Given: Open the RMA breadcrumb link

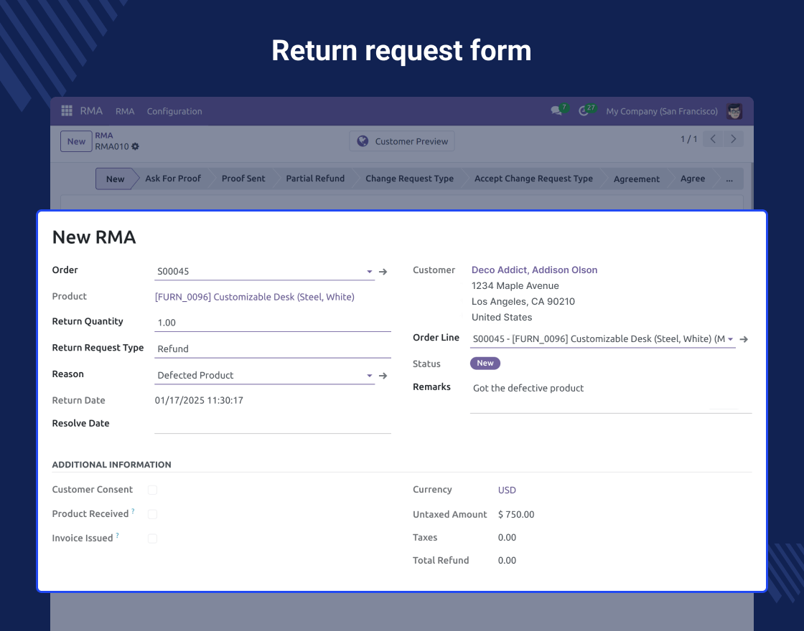Looking at the screenshot, I should [x=103, y=136].
